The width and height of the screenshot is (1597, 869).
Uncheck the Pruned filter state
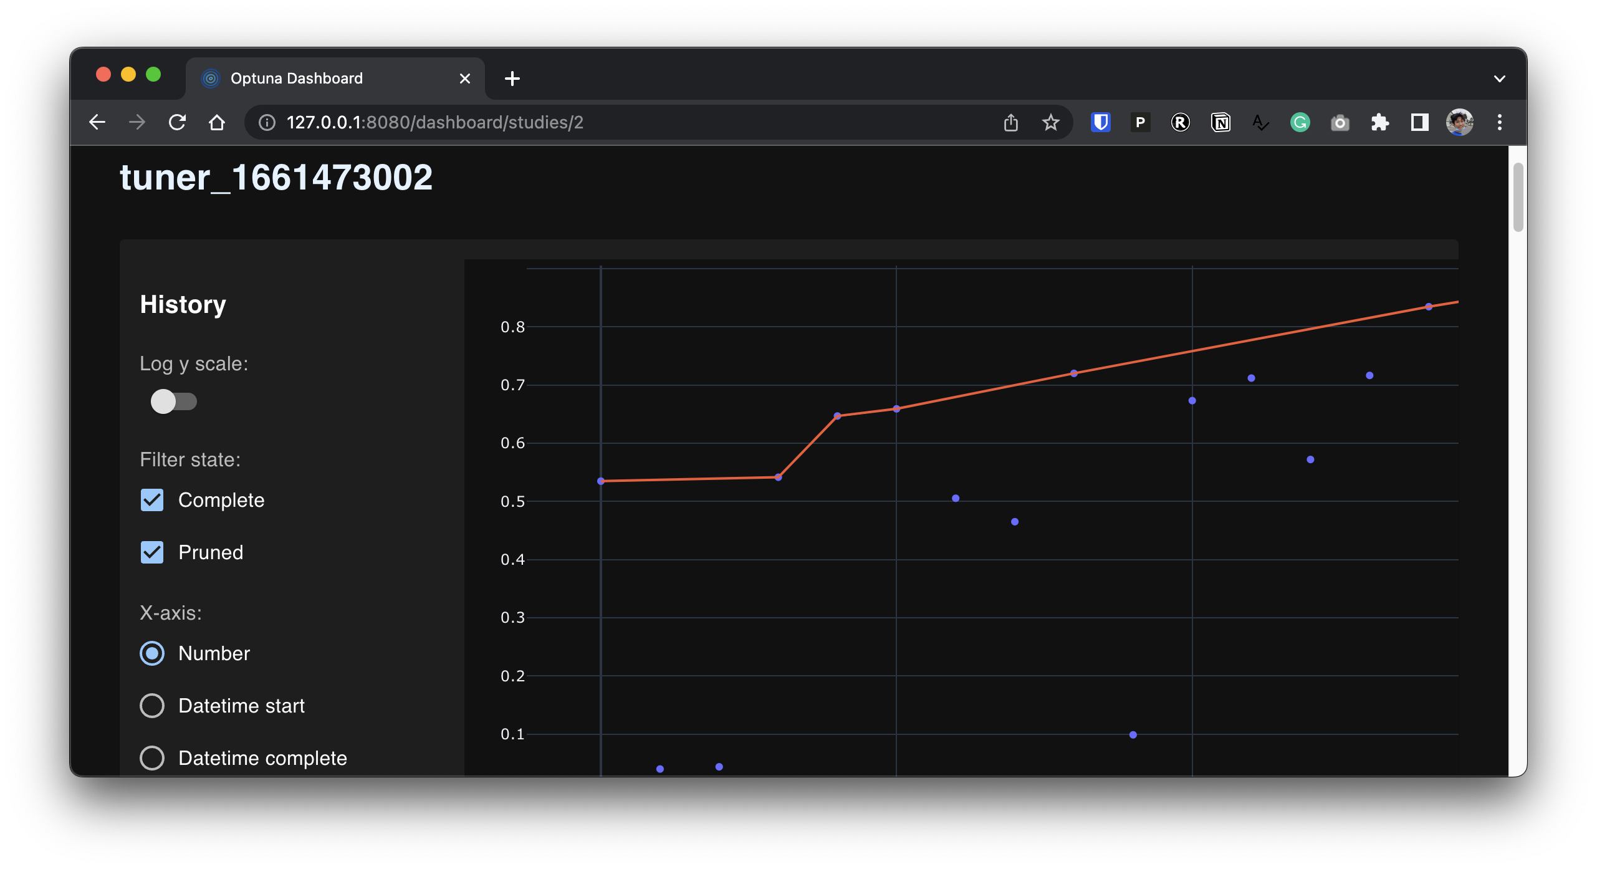coord(151,552)
